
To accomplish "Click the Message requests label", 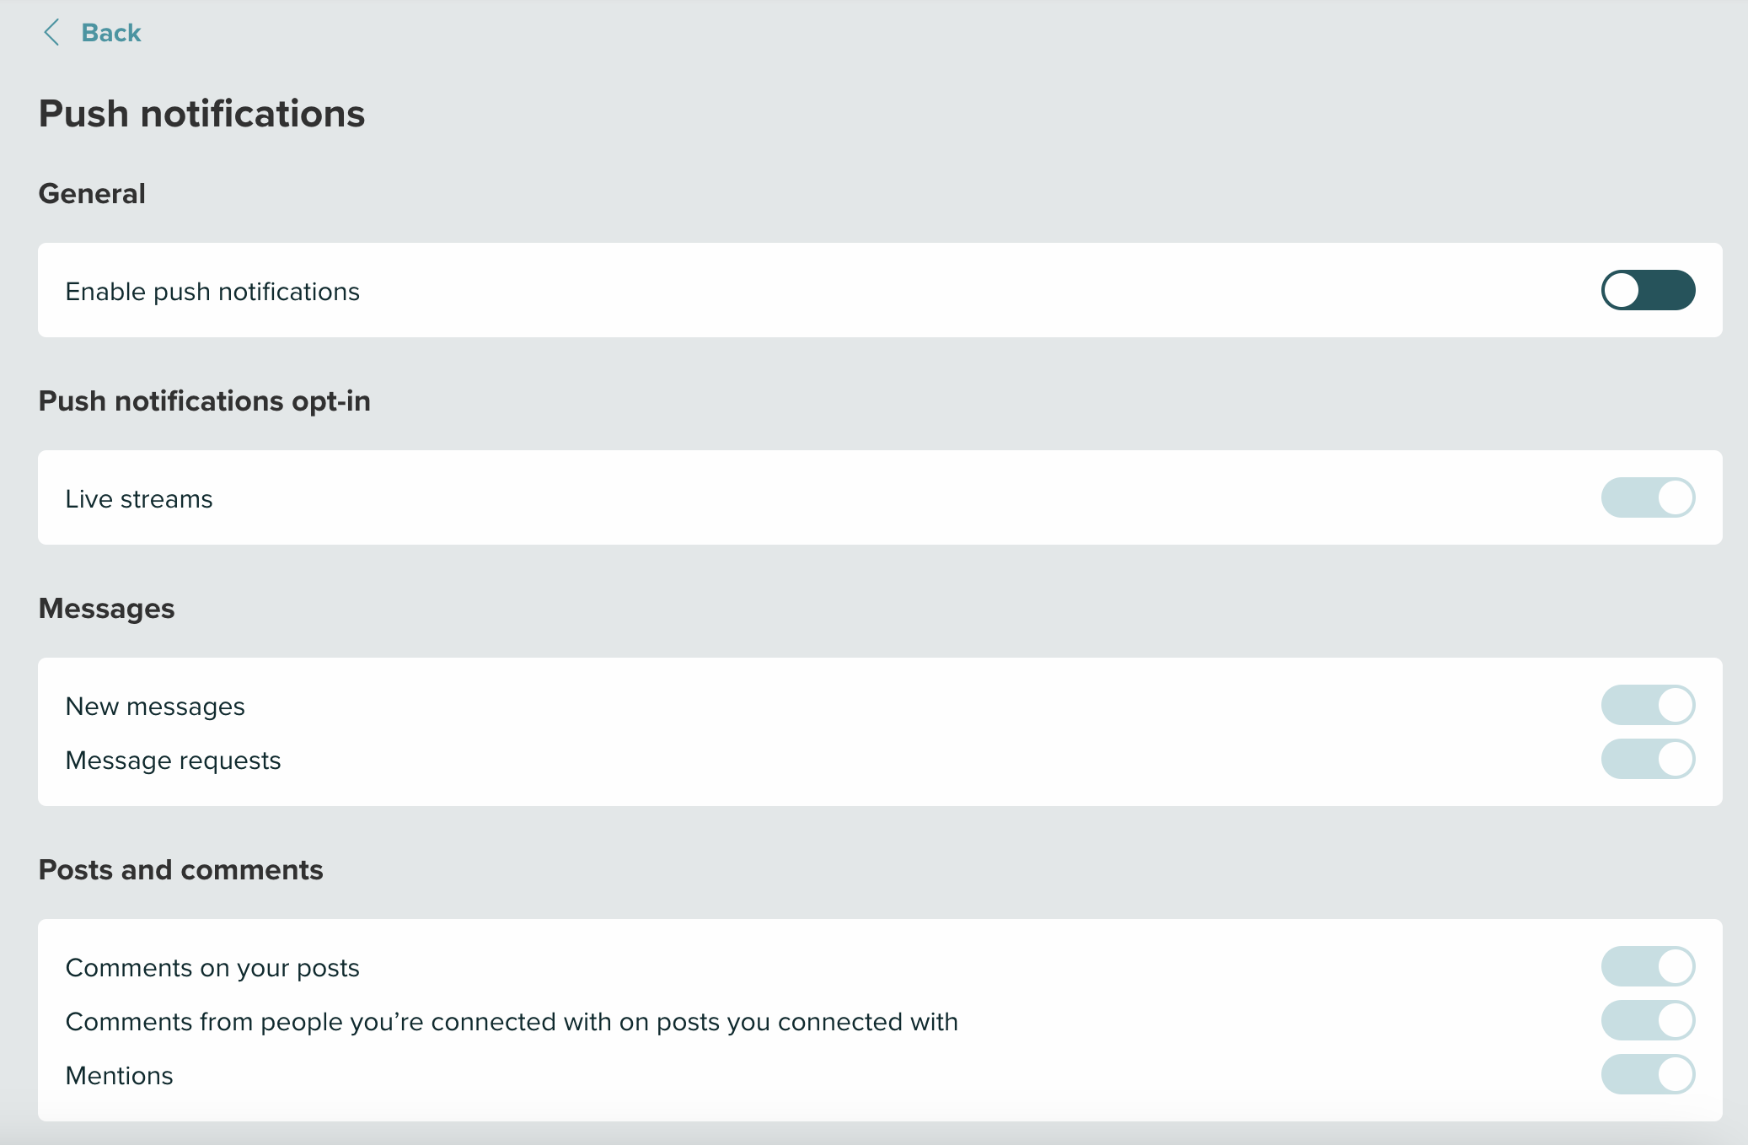I will 173,759.
